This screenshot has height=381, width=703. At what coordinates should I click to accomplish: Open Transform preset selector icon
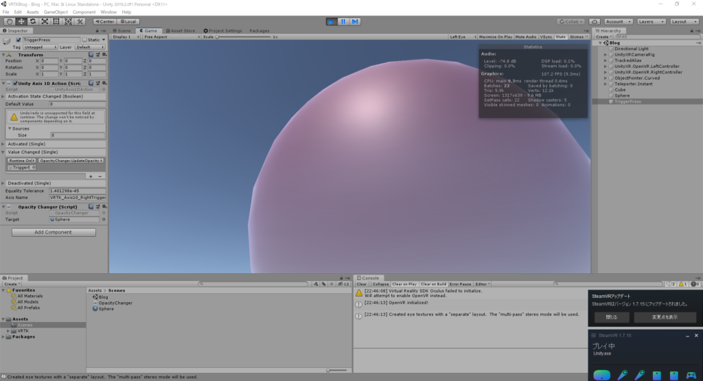97,55
